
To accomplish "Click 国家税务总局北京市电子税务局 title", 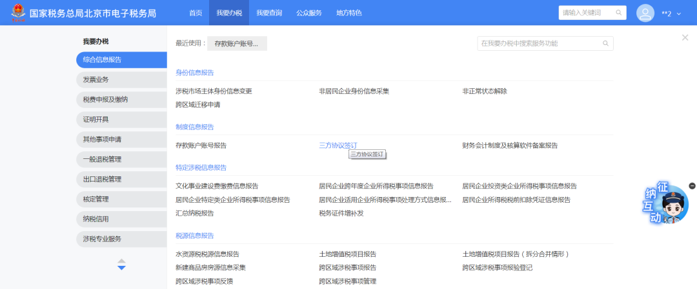I will pyautogui.click(x=93, y=14).
